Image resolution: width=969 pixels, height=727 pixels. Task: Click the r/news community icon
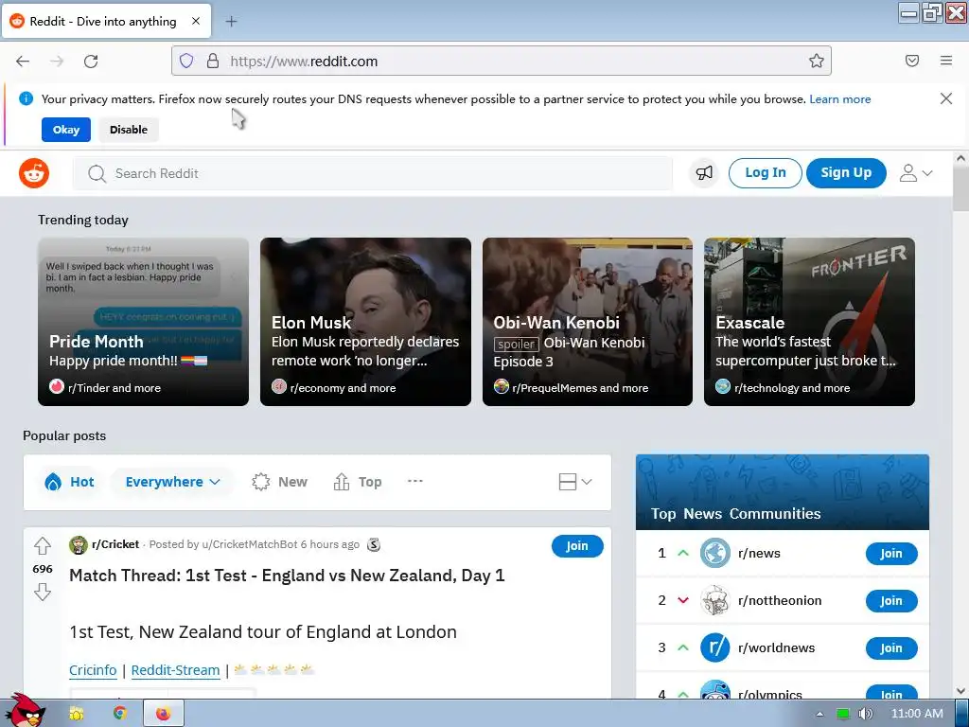coord(715,553)
